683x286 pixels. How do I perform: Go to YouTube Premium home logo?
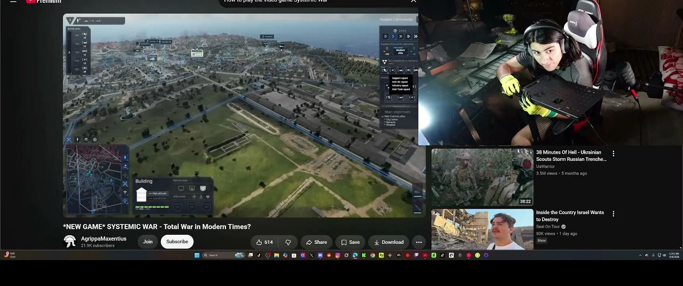pos(44,2)
